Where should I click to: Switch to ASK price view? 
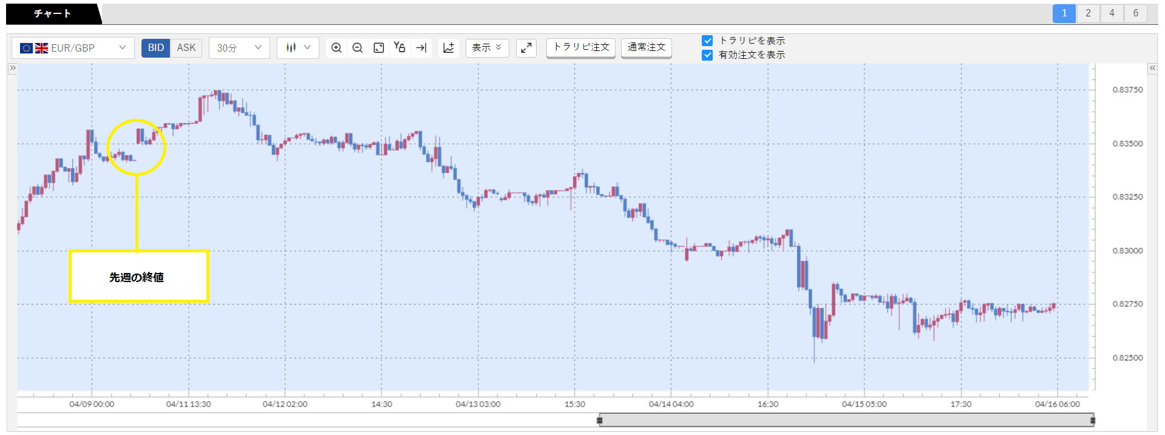click(x=186, y=48)
